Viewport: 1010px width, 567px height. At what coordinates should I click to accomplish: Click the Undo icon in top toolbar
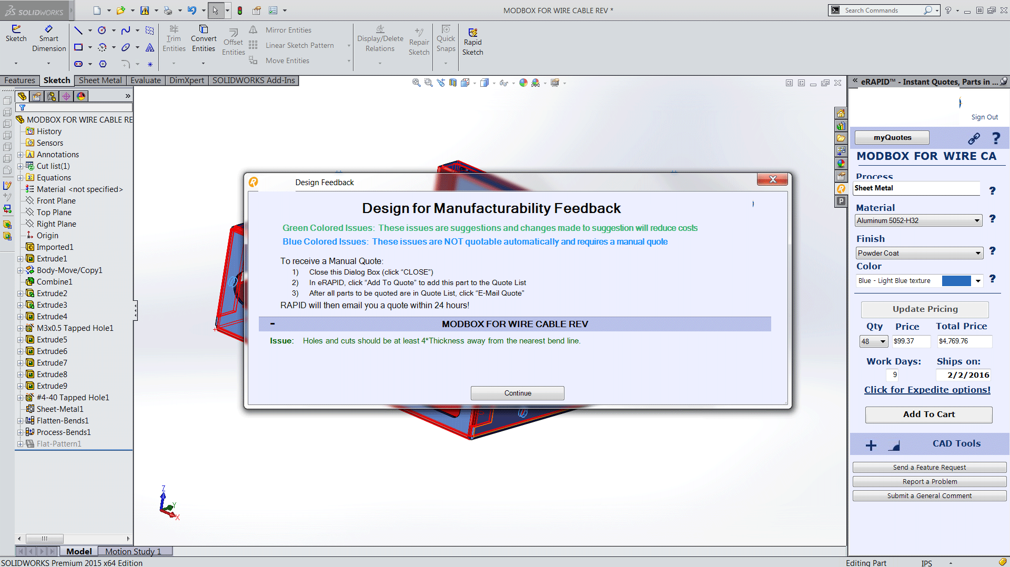pos(192,10)
